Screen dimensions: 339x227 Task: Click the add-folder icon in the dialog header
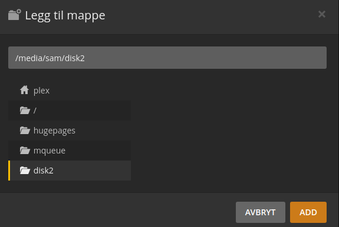coord(15,15)
